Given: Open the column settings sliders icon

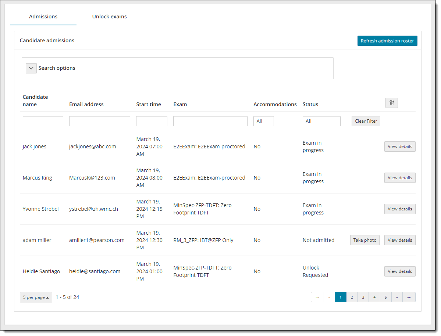Looking at the screenshot, I should [x=391, y=103].
